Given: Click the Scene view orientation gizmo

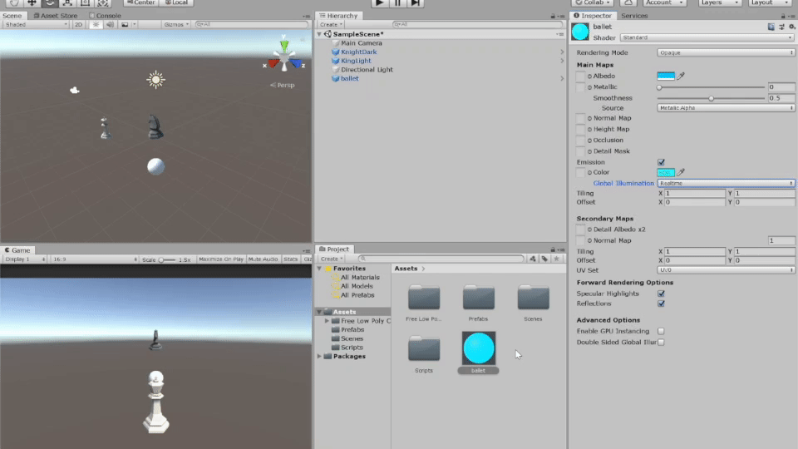Looking at the screenshot, I should pos(284,58).
